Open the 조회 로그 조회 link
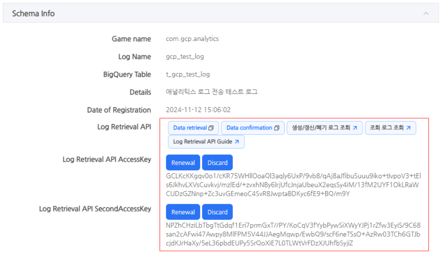This screenshot has height=255, width=442. coord(386,128)
